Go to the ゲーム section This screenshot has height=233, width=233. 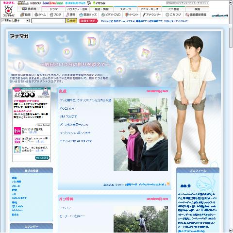pyautogui.click(x=40, y=15)
